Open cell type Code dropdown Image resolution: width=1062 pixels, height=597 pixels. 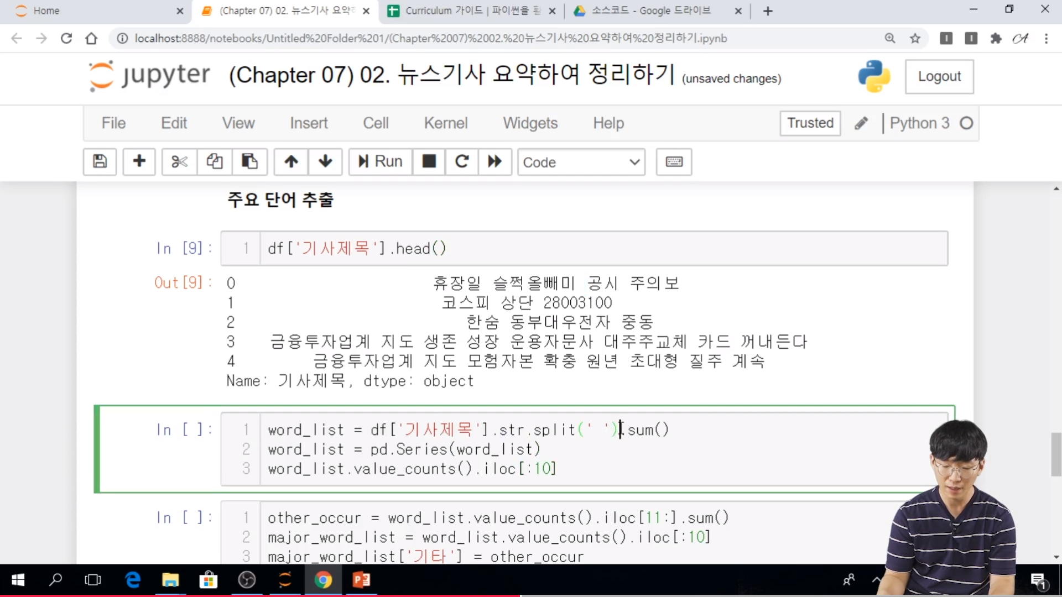tap(581, 162)
